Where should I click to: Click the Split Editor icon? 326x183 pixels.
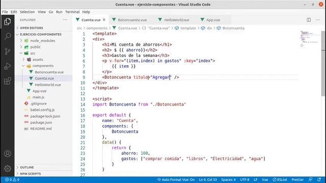[309, 20]
